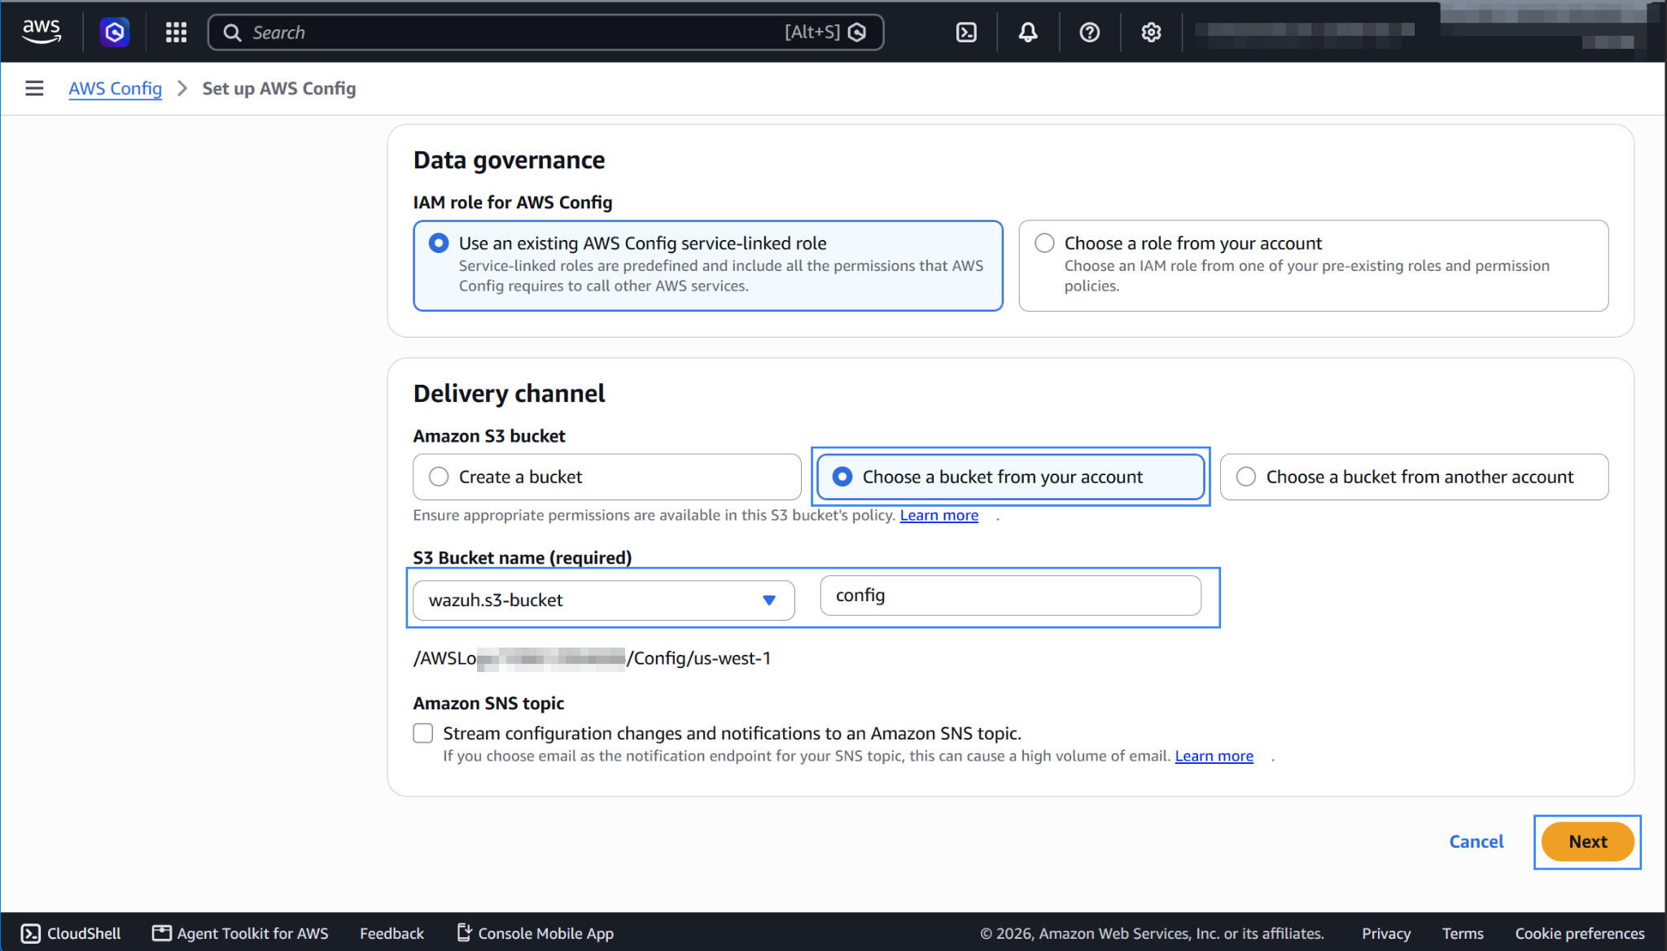Open Cookie preferences
The width and height of the screenshot is (1667, 951).
click(1579, 933)
